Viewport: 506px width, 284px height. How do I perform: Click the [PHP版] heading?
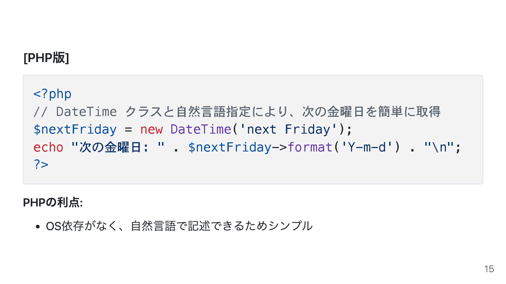(46, 58)
